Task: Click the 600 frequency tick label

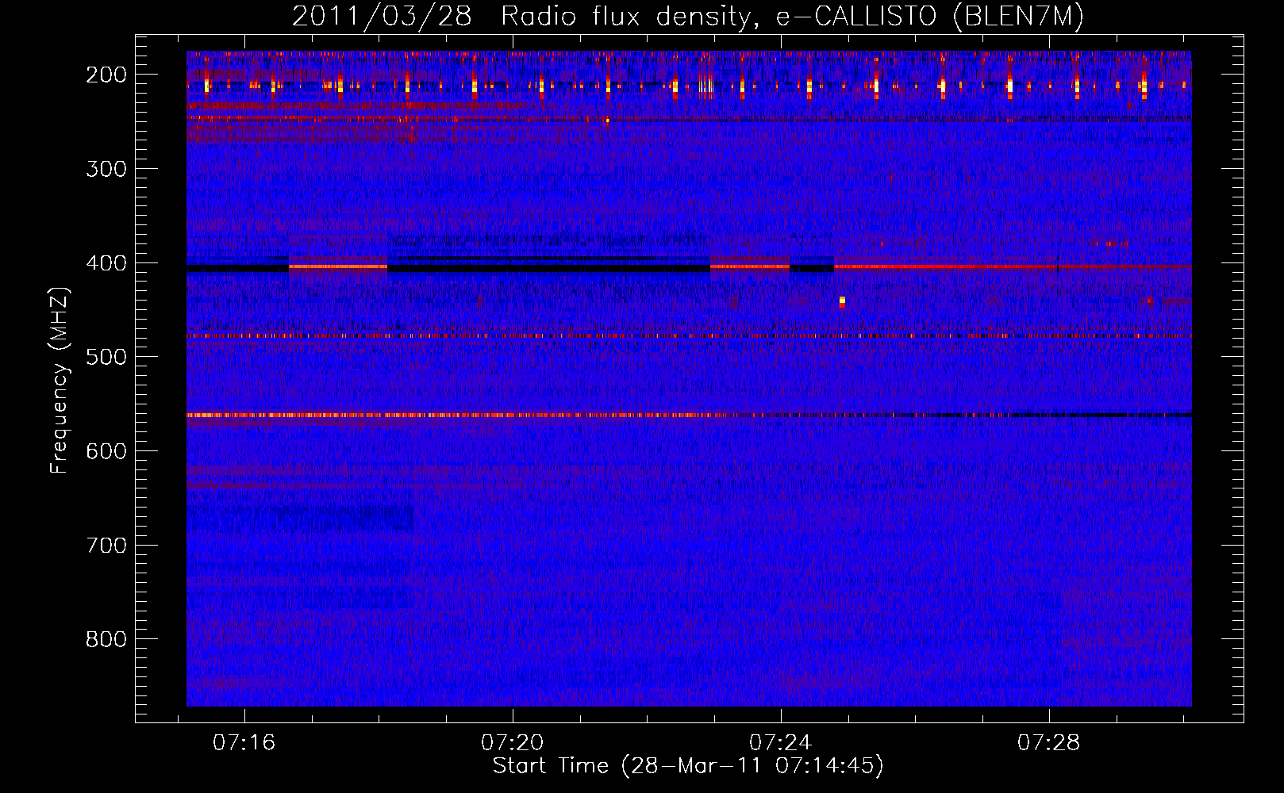Action: tap(106, 451)
